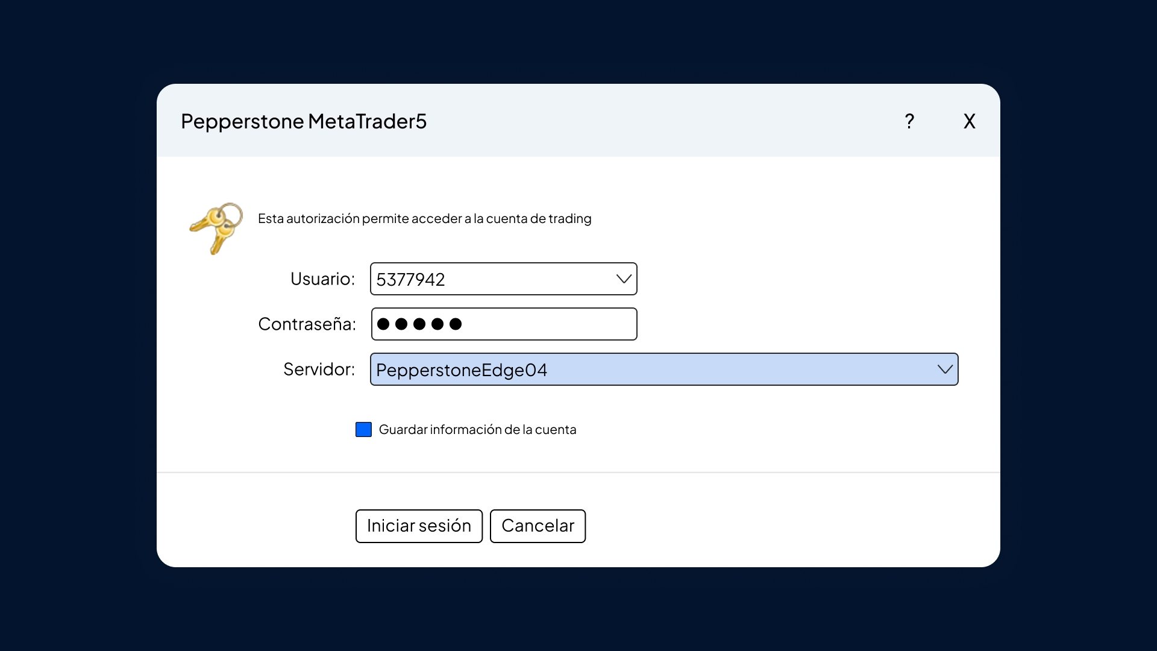Click the Pepperstone MetaTrader5 title text
The width and height of the screenshot is (1157, 651).
click(304, 121)
